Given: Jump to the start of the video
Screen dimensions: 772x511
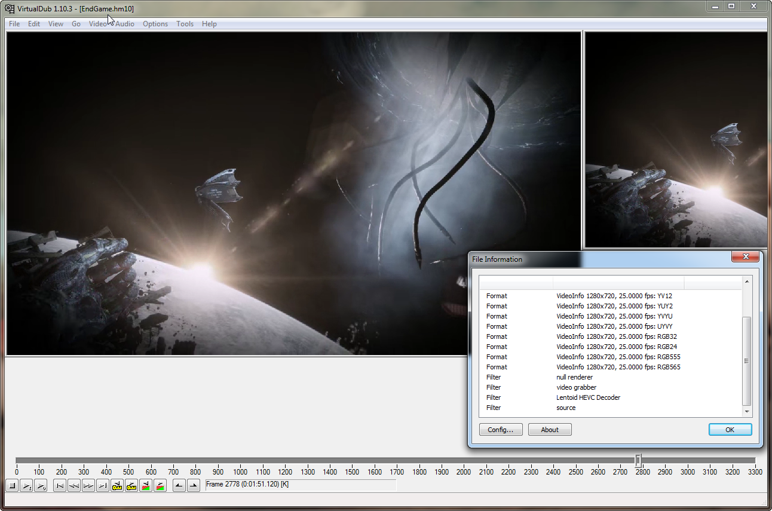Looking at the screenshot, I should click(x=60, y=486).
